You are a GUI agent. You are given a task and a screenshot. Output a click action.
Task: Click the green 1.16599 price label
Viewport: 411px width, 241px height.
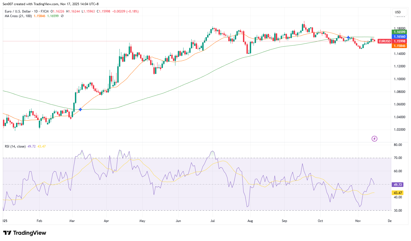coord(400,32)
